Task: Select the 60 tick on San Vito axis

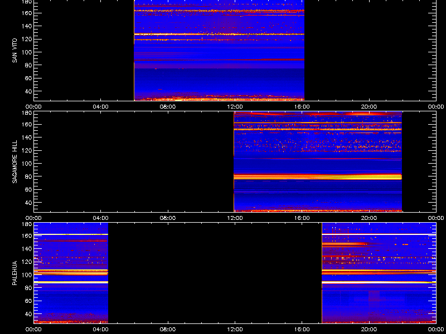Action: (29, 78)
